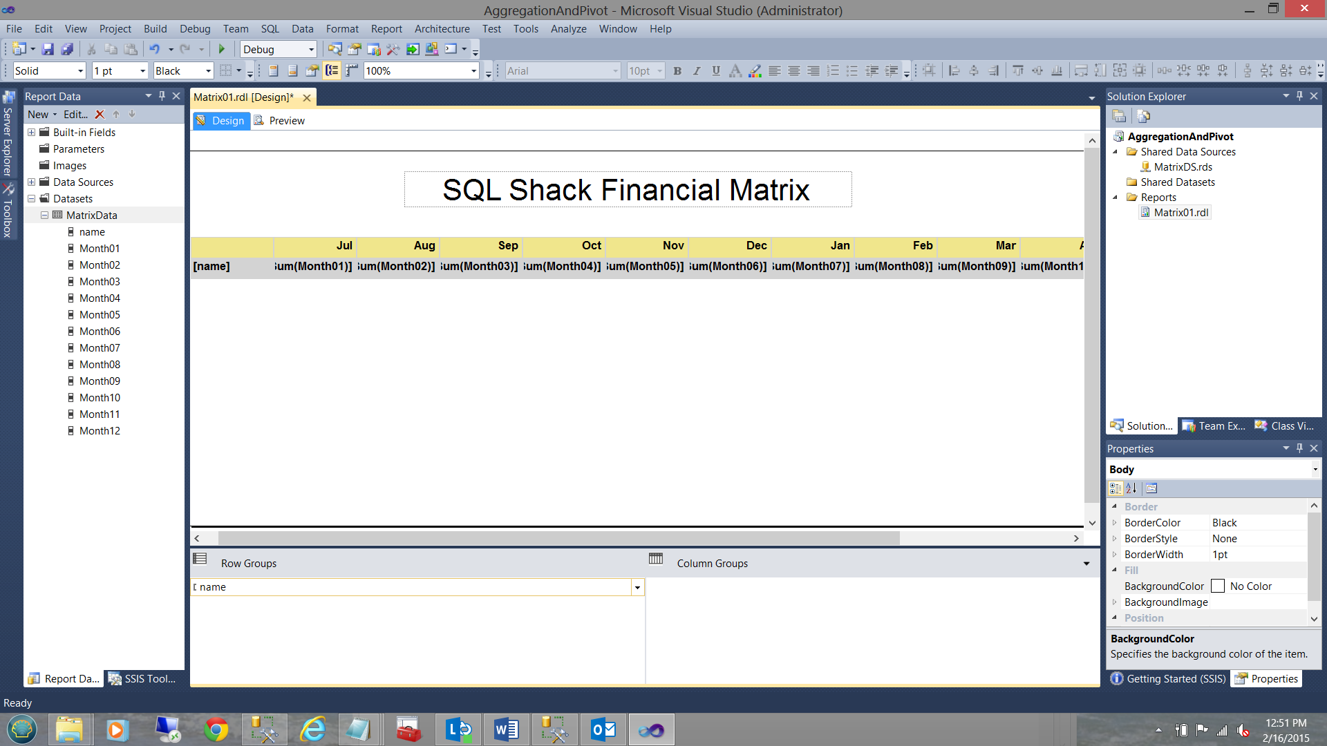Sort properties alphabetically with A-Z icon
Screen dimensions: 1327x746
coord(1131,488)
